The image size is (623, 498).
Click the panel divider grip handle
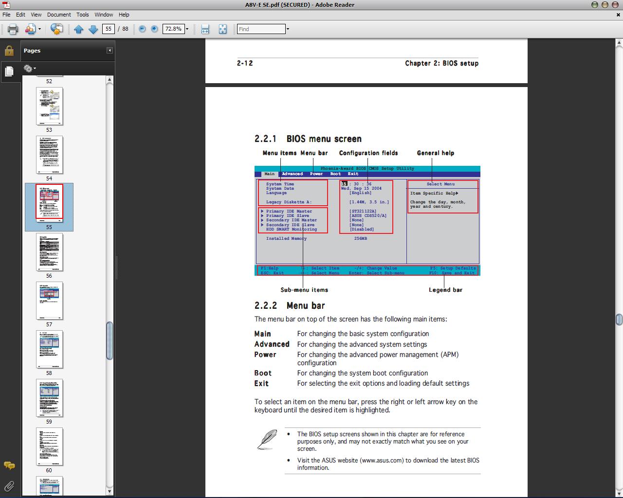116,267
